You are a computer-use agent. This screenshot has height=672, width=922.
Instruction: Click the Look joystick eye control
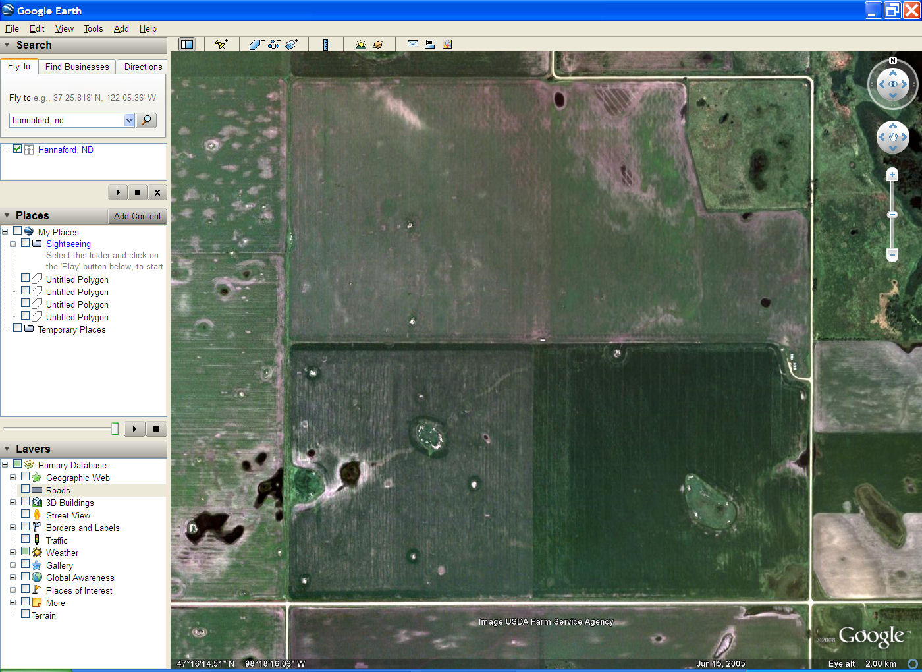(x=893, y=84)
